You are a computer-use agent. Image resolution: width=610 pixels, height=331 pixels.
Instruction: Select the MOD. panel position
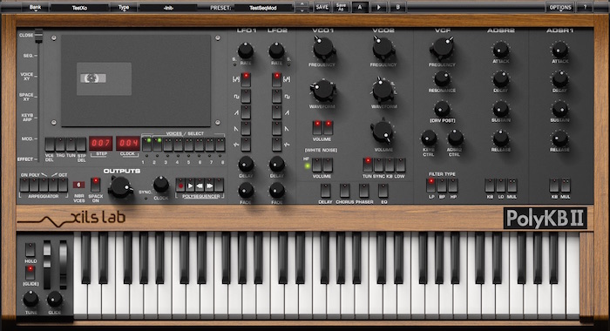27,138
